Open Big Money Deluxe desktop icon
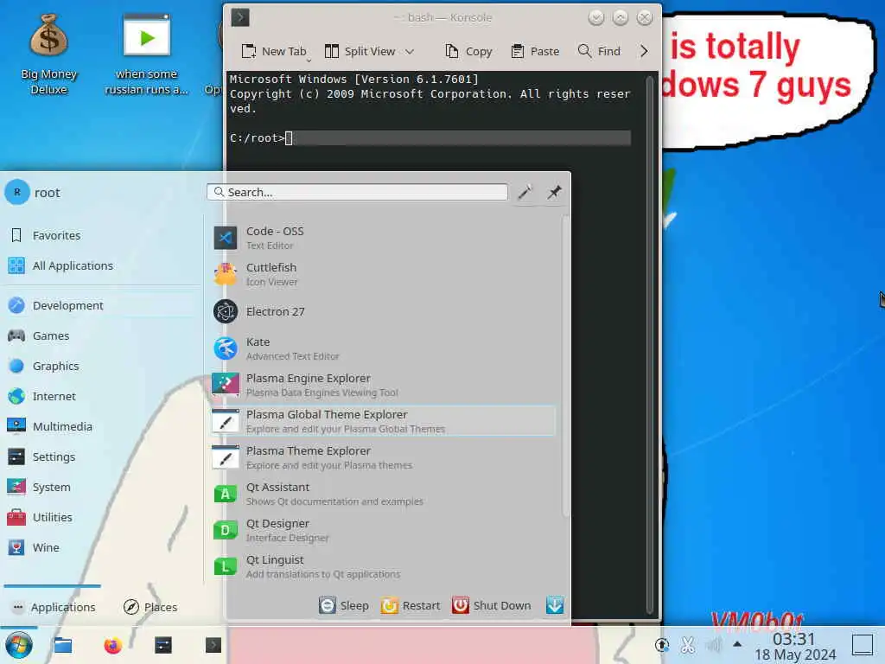The width and height of the screenshot is (885, 664). pyautogui.click(x=49, y=54)
